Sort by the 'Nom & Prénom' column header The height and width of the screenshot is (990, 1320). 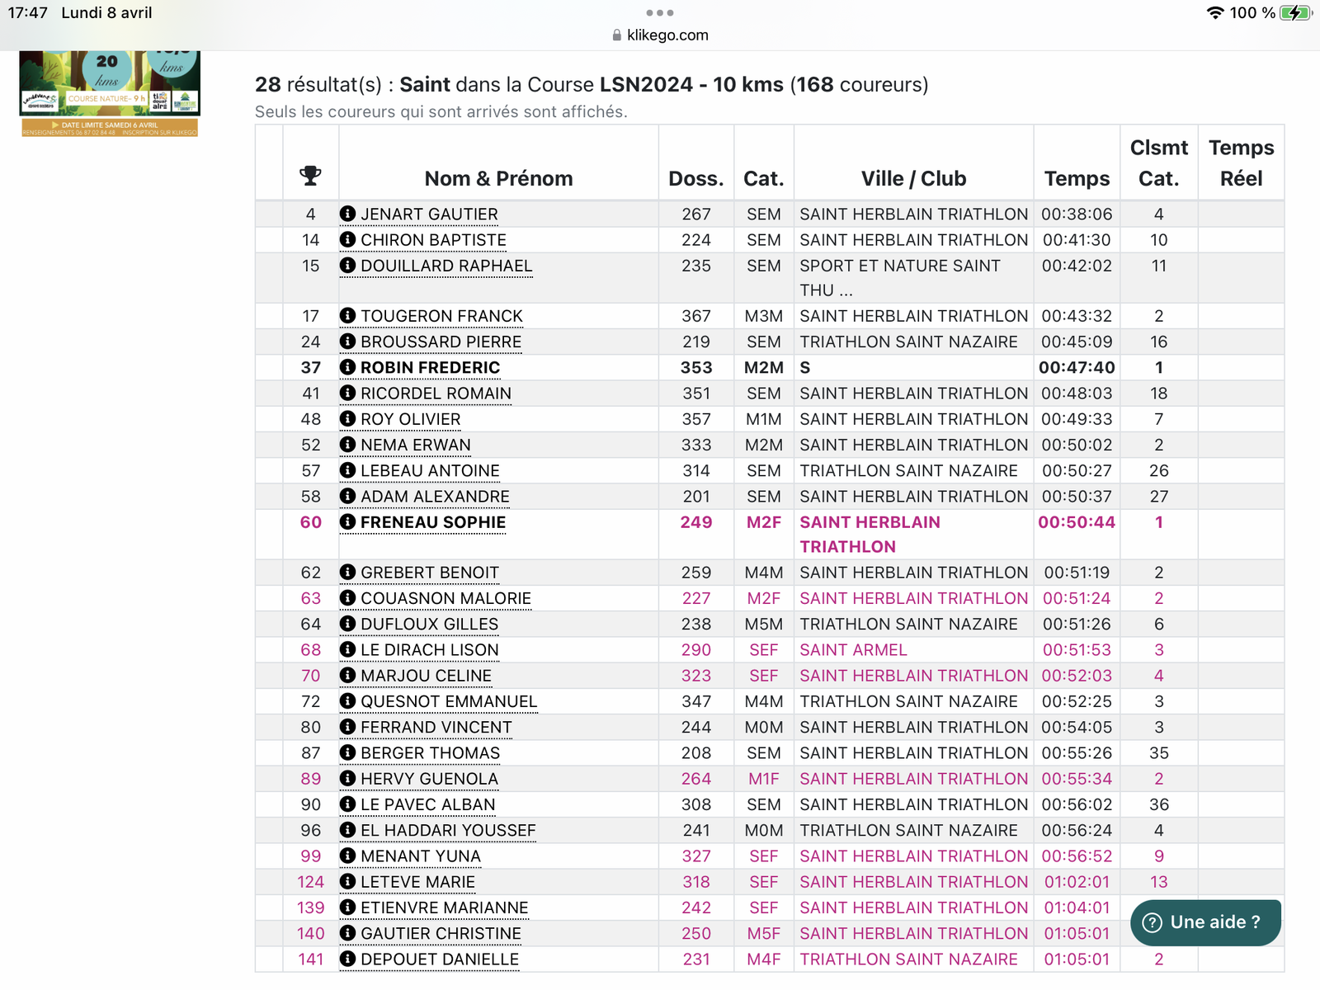pyautogui.click(x=498, y=179)
